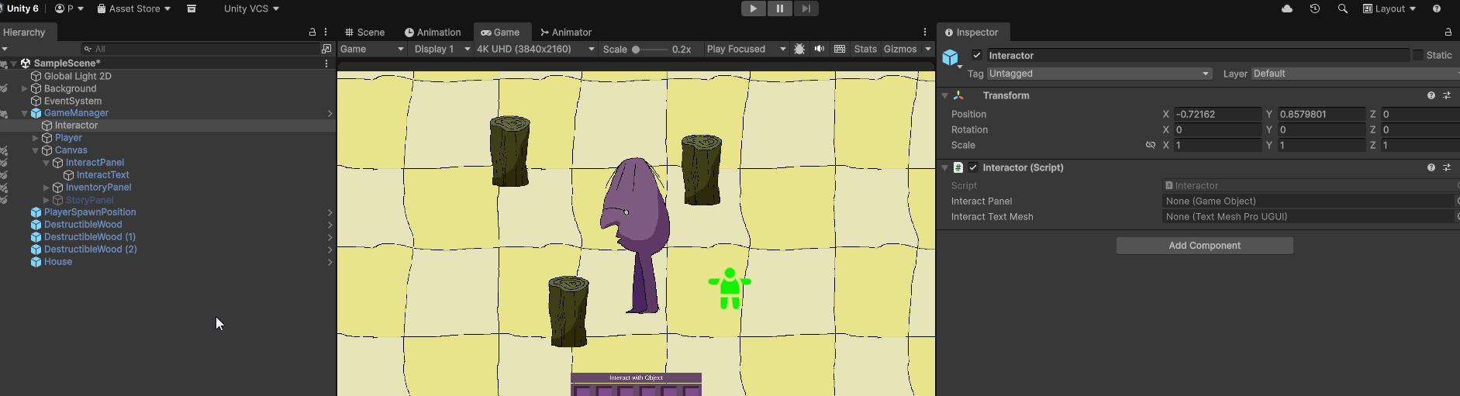The height and width of the screenshot is (396, 1460).
Task: Open the Game view mode dropdown
Action: tap(372, 49)
